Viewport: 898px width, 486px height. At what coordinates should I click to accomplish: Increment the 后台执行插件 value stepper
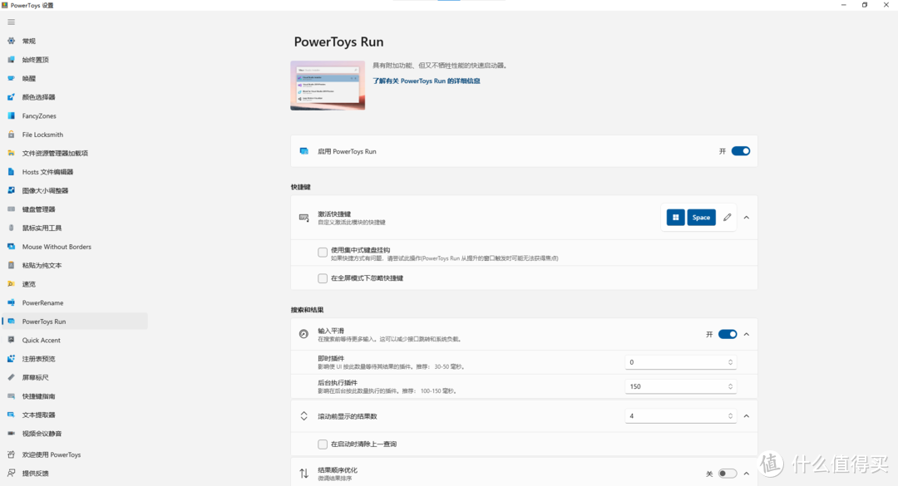(728, 383)
